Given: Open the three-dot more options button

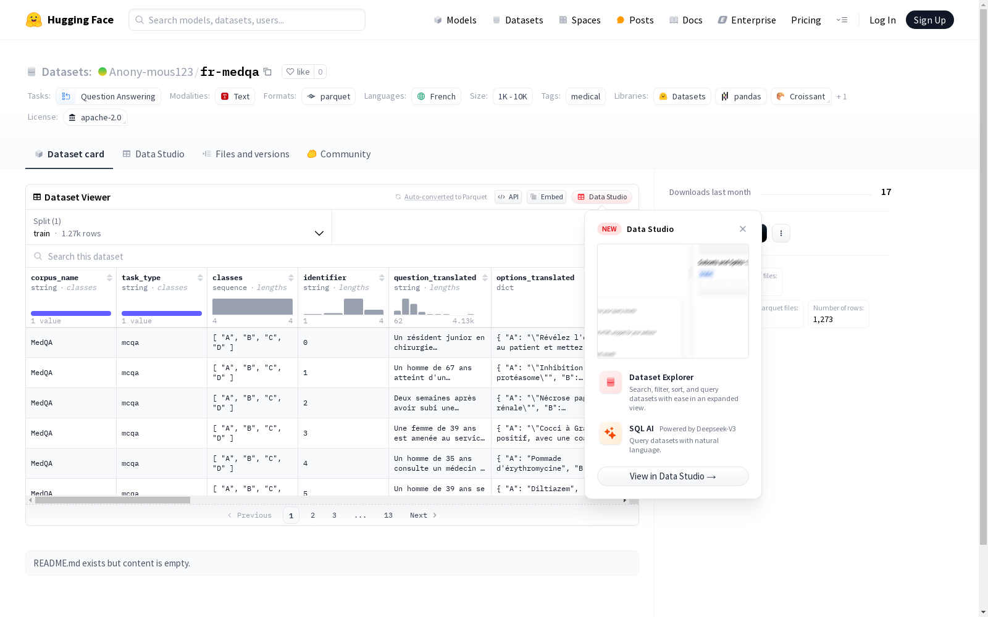Looking at the screenshot, I should coord(781,233).
